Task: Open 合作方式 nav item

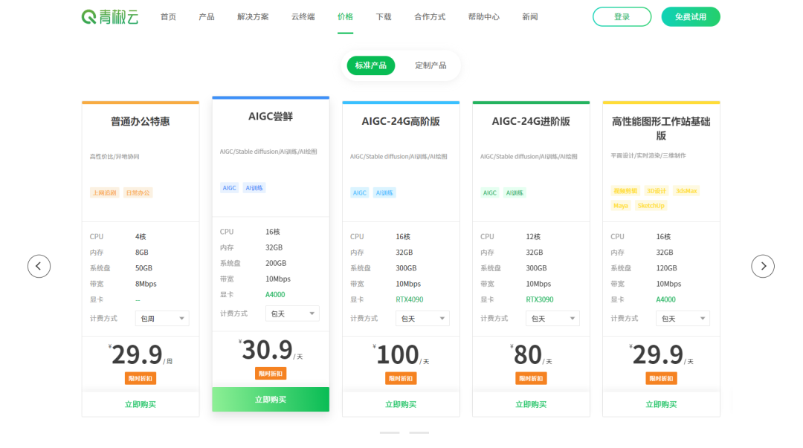Action: point(430,17)
